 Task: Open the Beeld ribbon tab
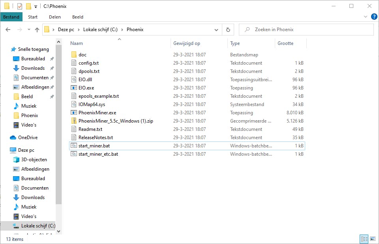tap(78, 17)
